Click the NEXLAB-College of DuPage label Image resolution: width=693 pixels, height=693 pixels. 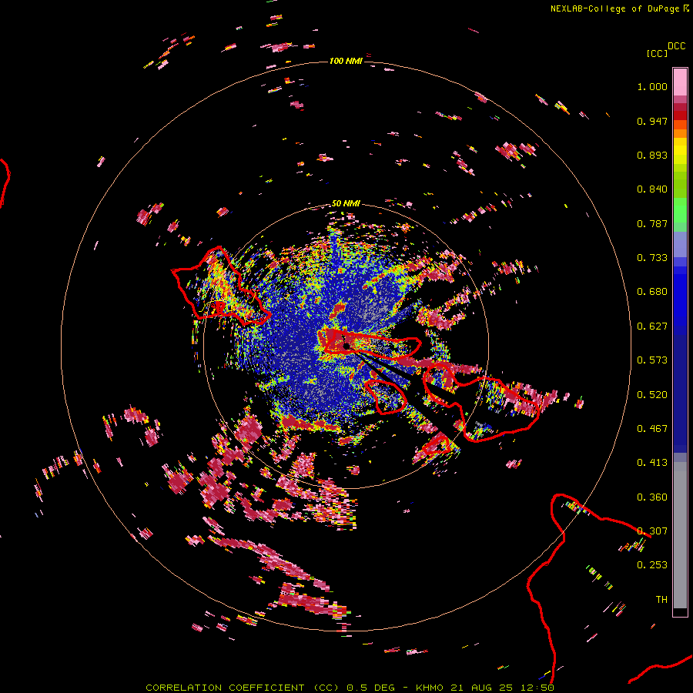pyautogui.click(x=614, y=8)
